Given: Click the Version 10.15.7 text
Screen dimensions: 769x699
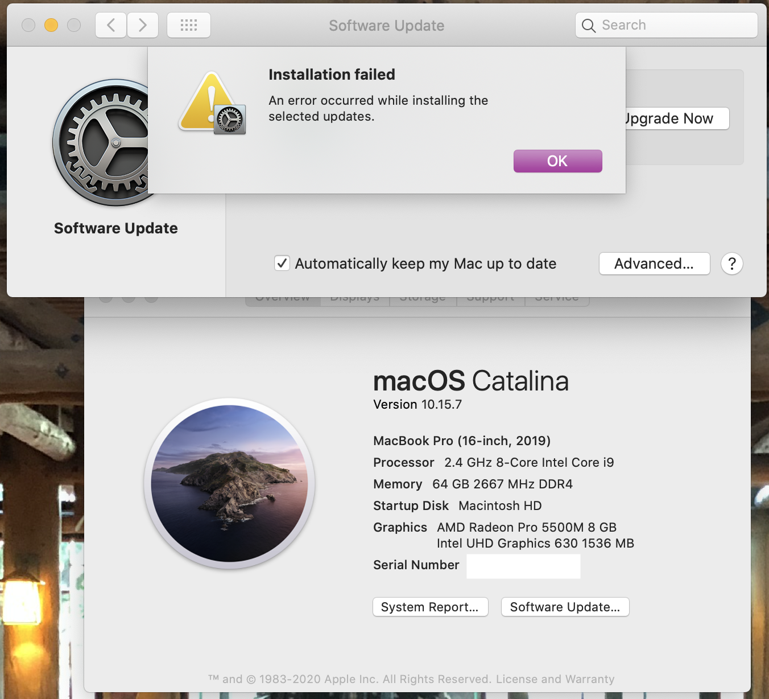Looking at the screenshot, I should (x=417, y=405).
